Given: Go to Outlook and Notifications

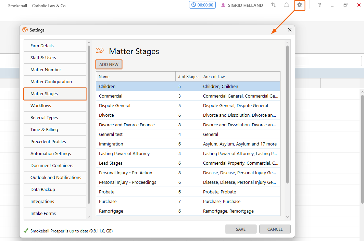Looking at the screenshot, I should tap(55, 177).
